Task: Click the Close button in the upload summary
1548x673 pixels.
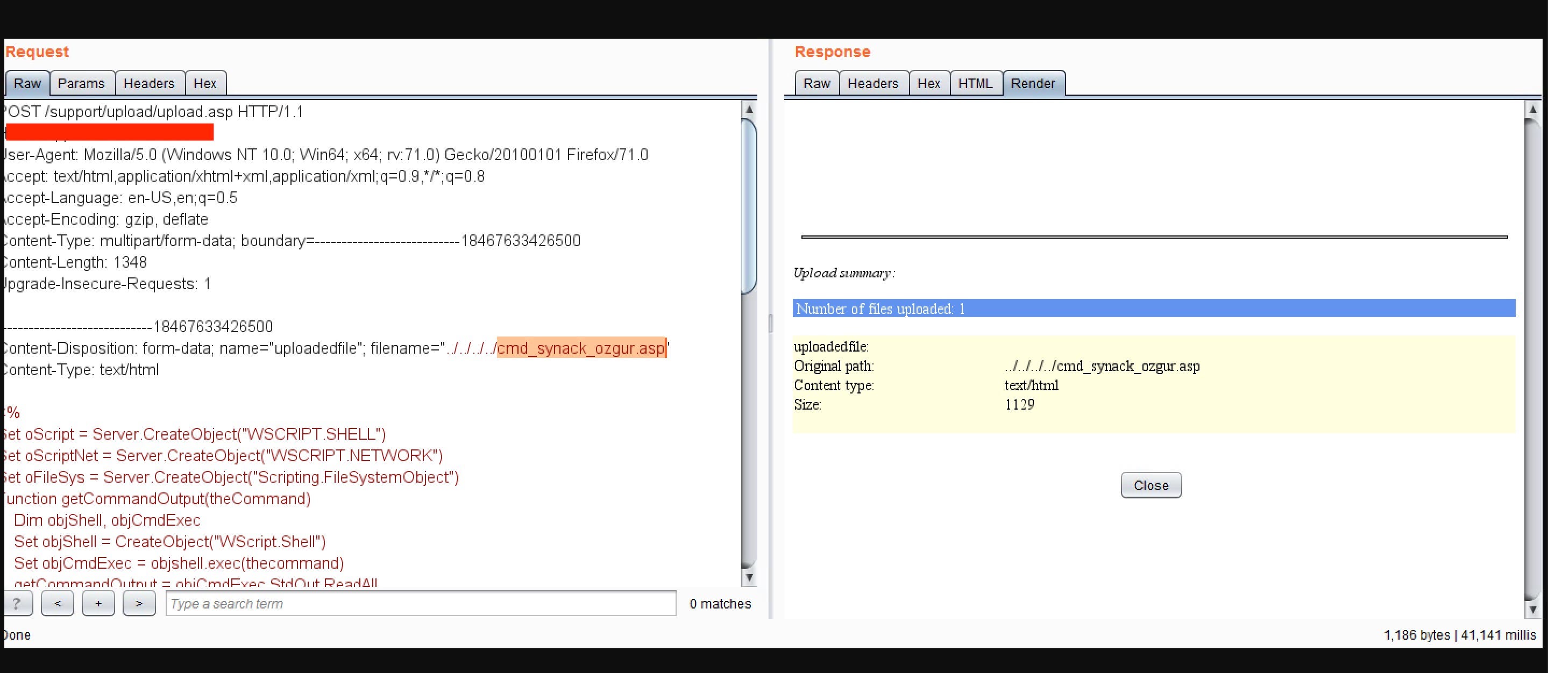Action: 1150,485
